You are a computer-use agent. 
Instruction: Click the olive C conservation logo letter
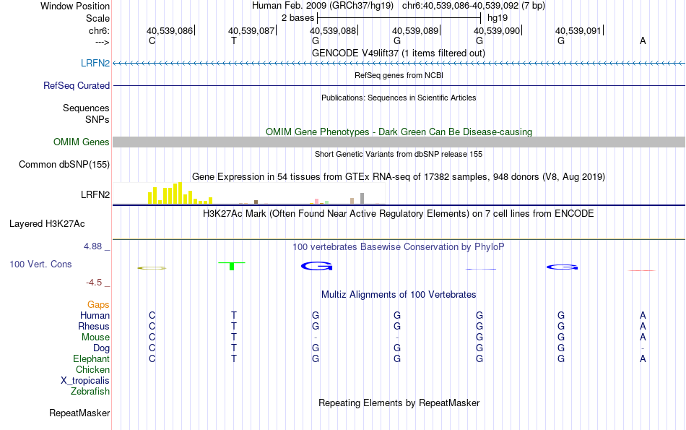point(152,268)
